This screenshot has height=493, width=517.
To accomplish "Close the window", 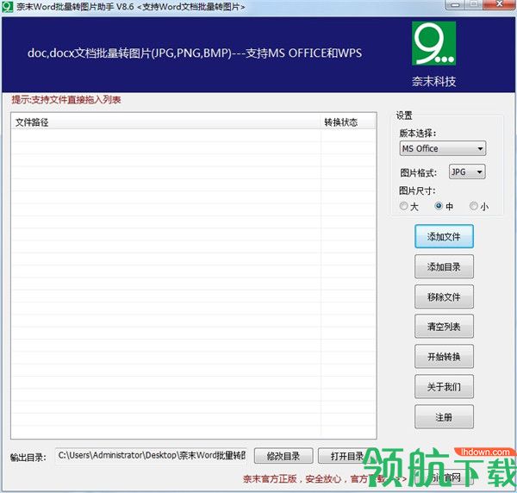I will click(x=500, y=4).
